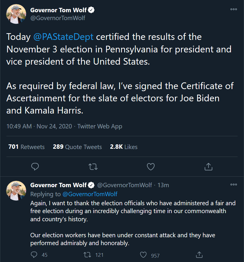This screenshot has width=244, height=262.
Task: Reply to the main certification tweet
Action: coord(35,167)
